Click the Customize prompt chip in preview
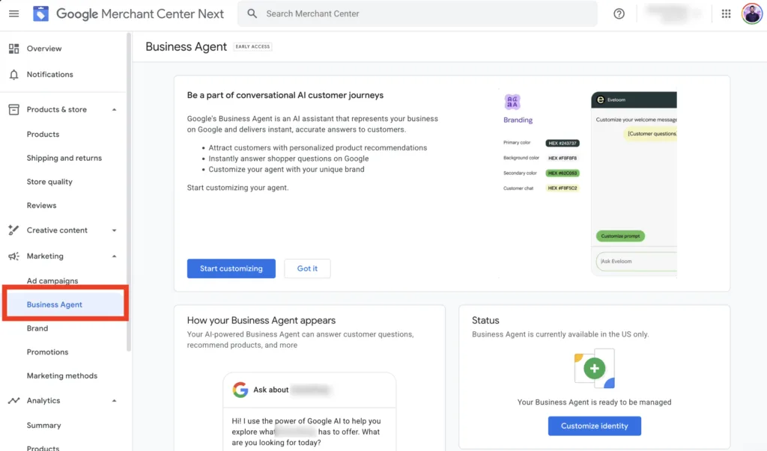Screen dimensions: 767x451 tap(620, 236)
